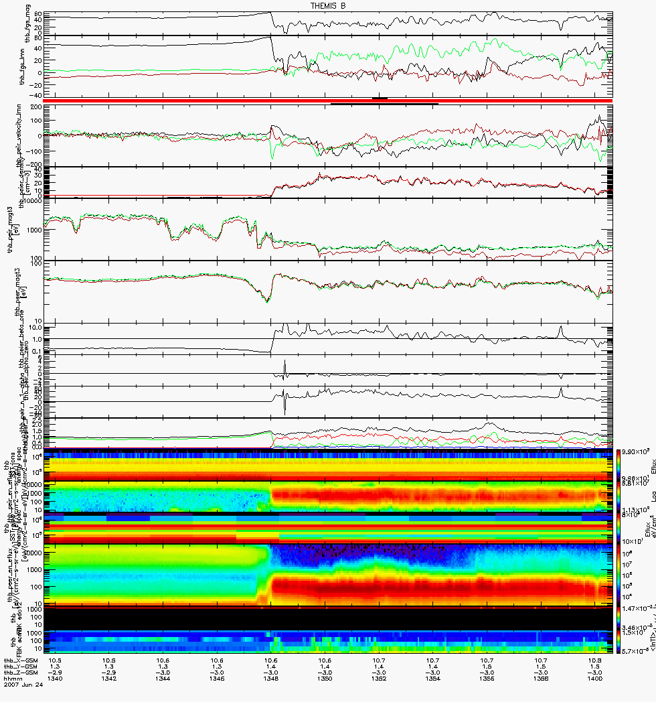Click the 10.8 X-GSM position value

click(594, 660)
